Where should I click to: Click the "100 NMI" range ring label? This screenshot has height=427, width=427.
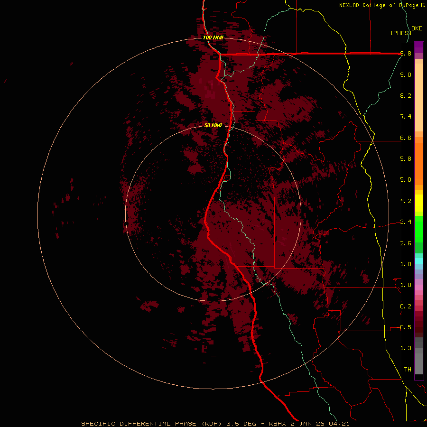tap(213, 37)
